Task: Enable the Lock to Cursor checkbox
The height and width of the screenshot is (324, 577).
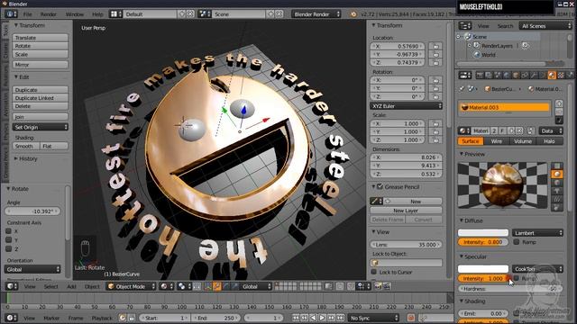Action: [x=374, y=272]
